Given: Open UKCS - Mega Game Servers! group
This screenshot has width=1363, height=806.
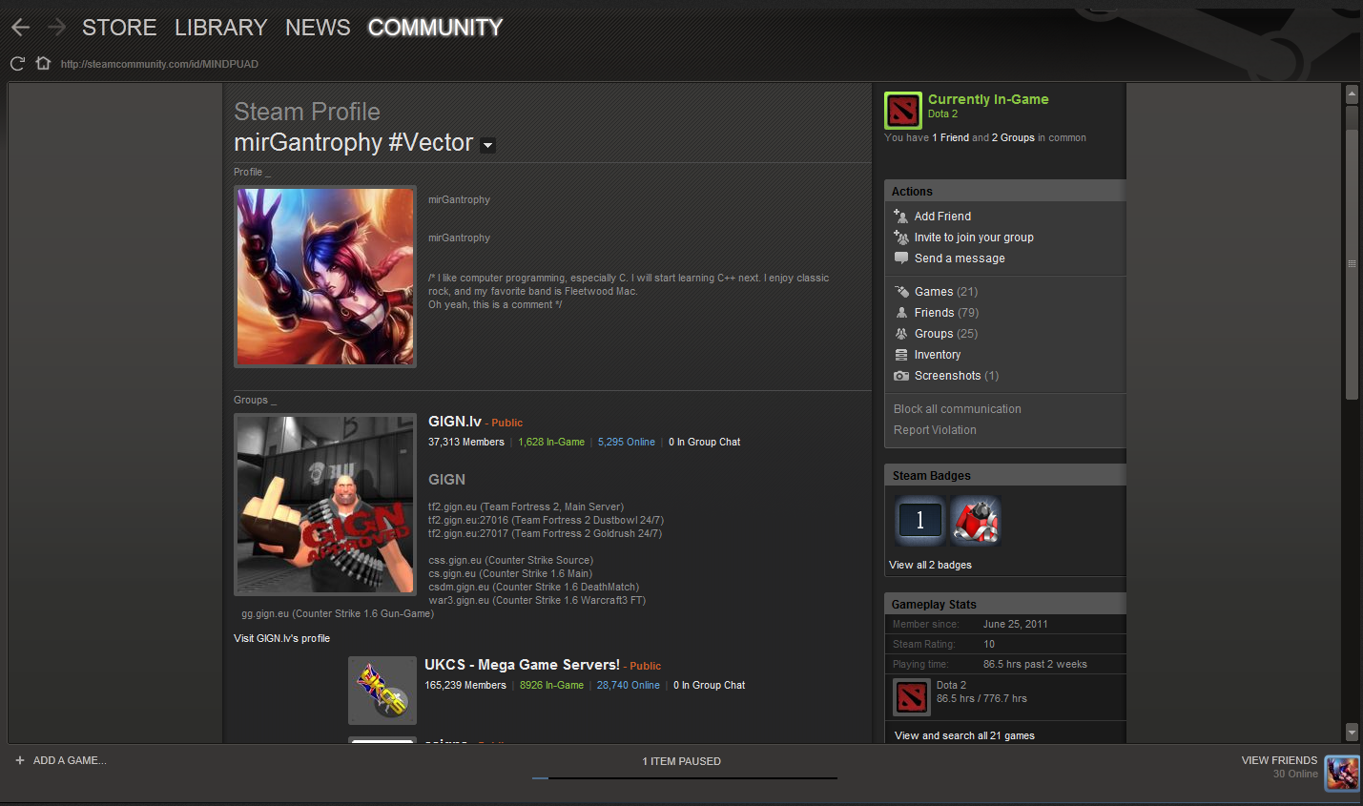Looking at the screenshot, I should 522,665.
